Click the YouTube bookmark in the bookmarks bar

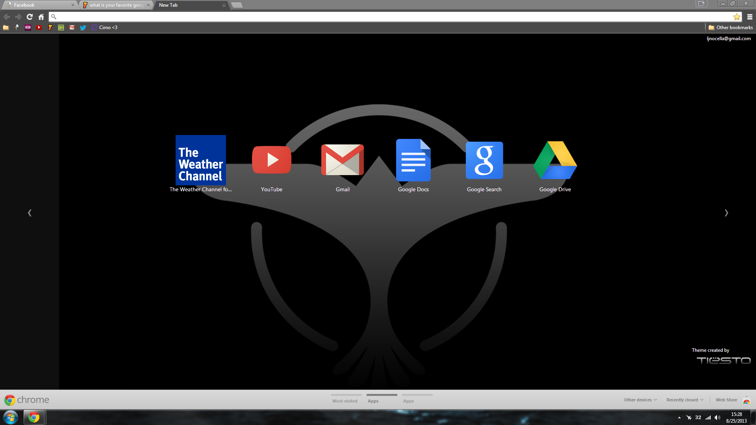[x=39, y=28]
